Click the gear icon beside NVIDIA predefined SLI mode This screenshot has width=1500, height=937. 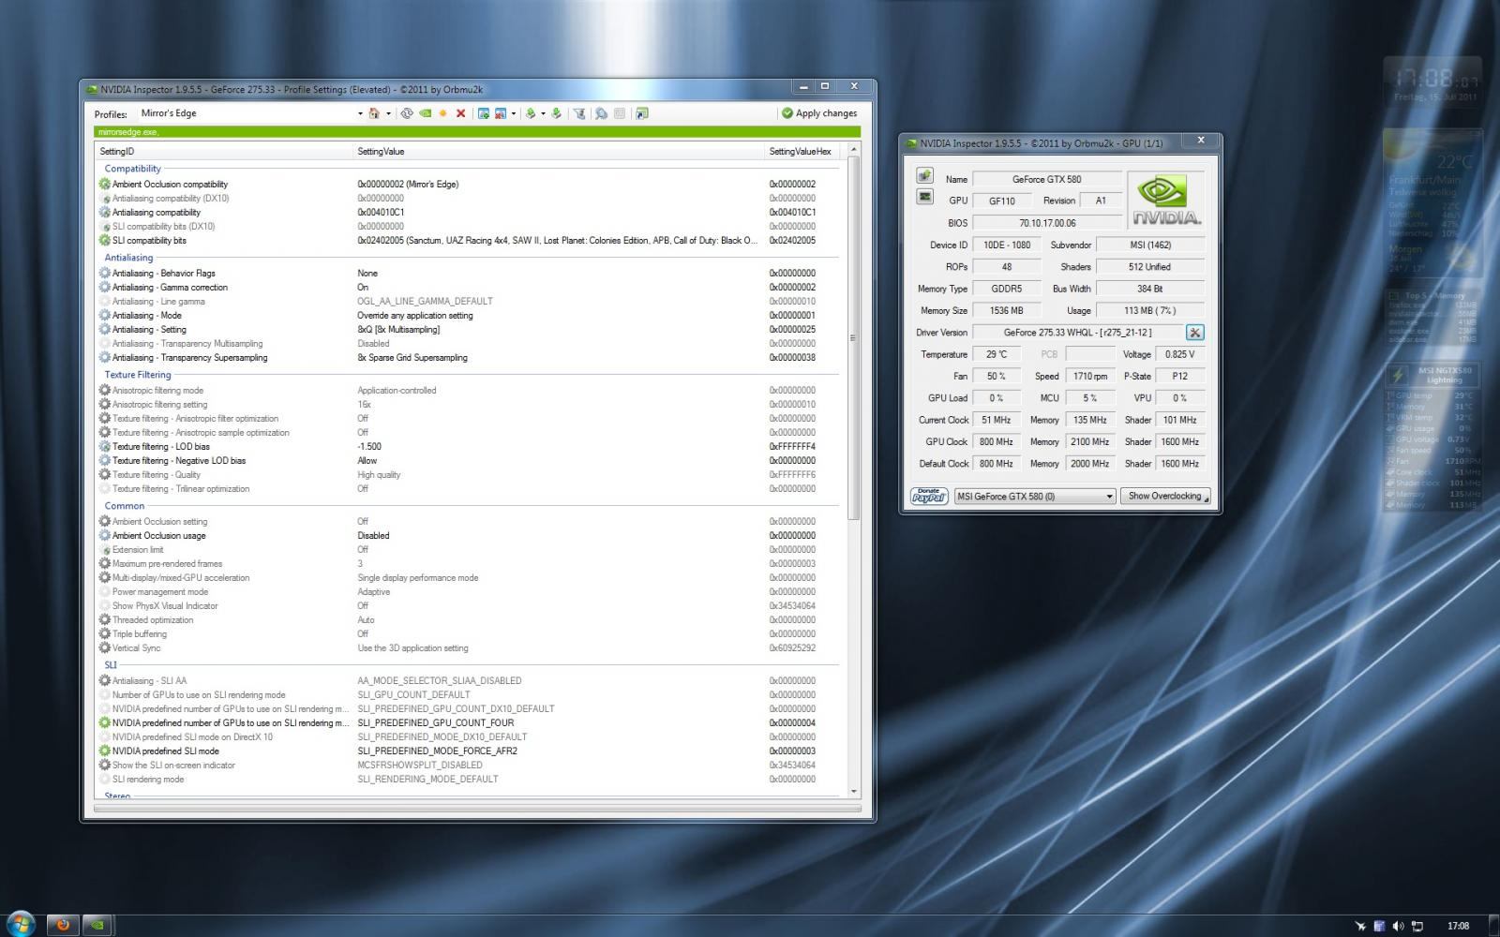tap(105, 751)
